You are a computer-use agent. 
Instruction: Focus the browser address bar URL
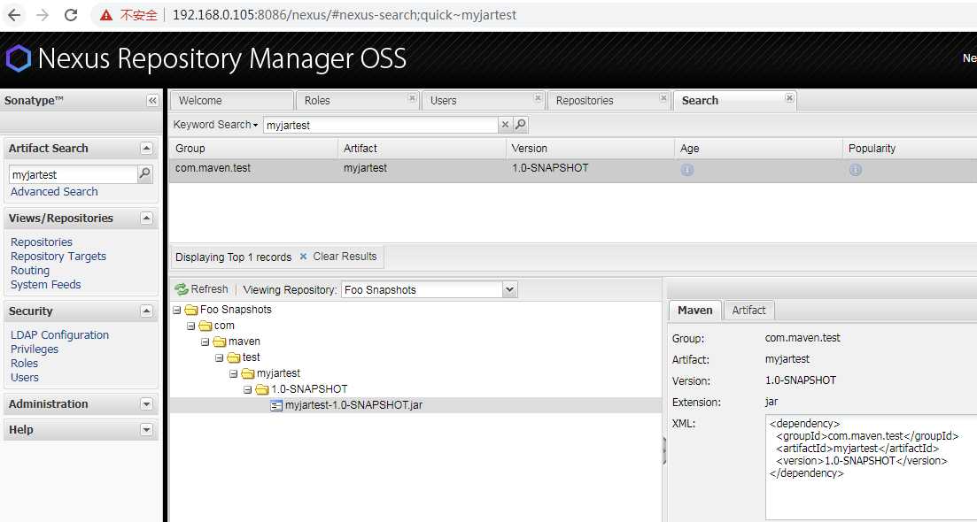pyautogui.click(x=344, y=15)
